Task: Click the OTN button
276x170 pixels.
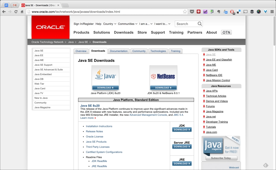Action: (x=226, y=32)
